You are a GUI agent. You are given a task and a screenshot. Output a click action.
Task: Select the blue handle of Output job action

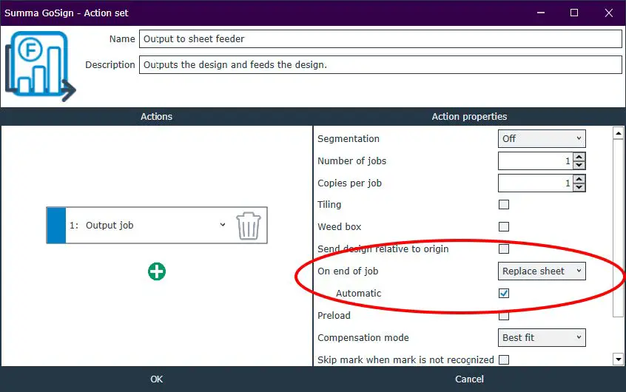coord(56,225)
